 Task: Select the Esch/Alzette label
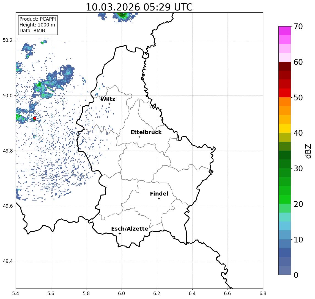[x=130, y=229]
